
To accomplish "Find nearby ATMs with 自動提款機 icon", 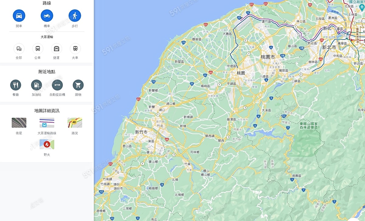I will coord(57,85).
